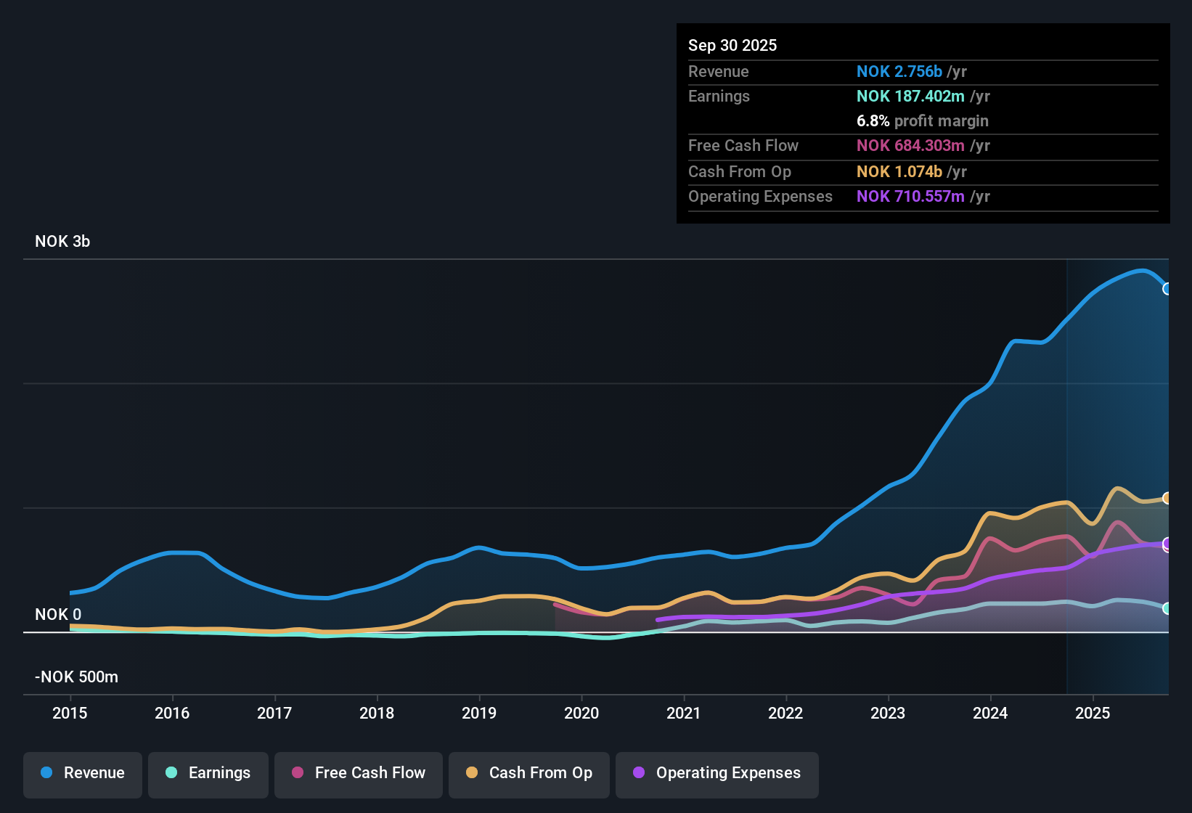Click the teal Earnings dot icon in legend
The image size is (1192, 813).
pos(171,773)
